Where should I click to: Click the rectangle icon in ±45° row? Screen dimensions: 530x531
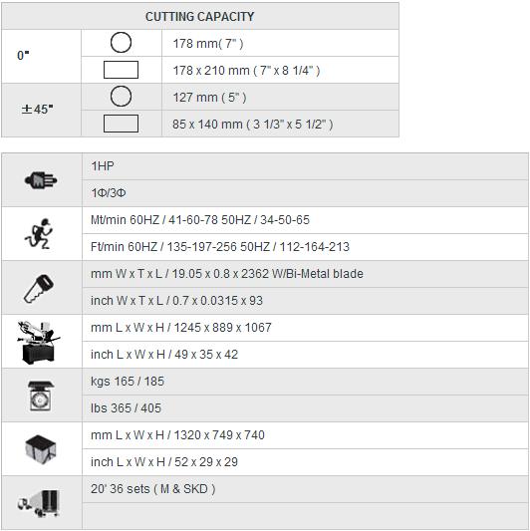(121, 124)
